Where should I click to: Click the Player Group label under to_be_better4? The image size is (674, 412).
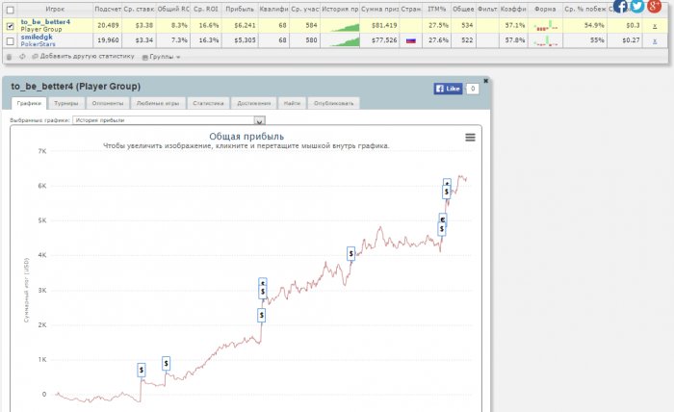pyautogui.click(x=41, y=29)
